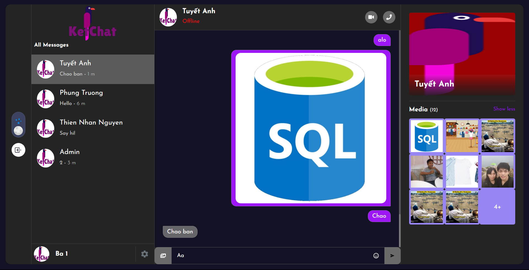Open the settings gear icon
529x270 pixels.
click(145, 254)
